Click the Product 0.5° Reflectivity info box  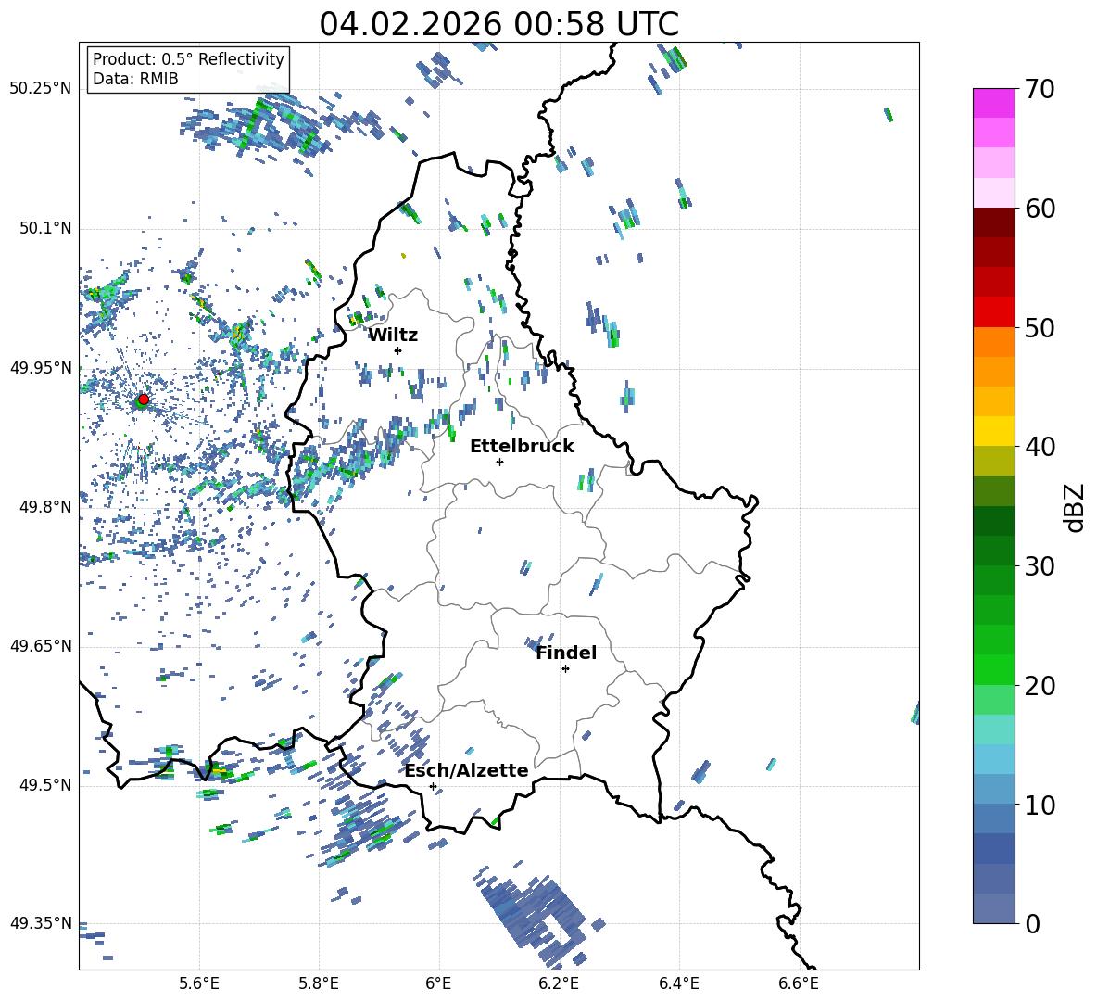pyautogui.click(x=188, y=70)
